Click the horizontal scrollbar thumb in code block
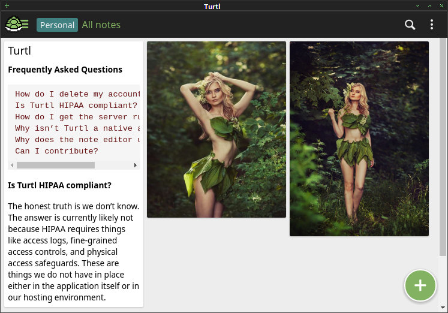Screen dimensions: 448x313 56,165
